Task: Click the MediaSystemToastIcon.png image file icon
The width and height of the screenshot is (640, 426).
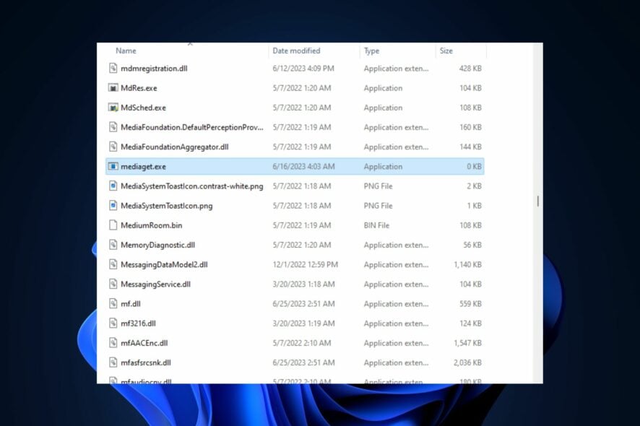Action: pyautogui.click(x=113, y=206)
